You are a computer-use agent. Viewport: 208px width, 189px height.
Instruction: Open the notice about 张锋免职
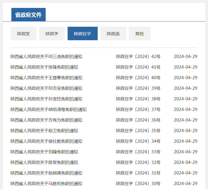(x=44, y=67)
